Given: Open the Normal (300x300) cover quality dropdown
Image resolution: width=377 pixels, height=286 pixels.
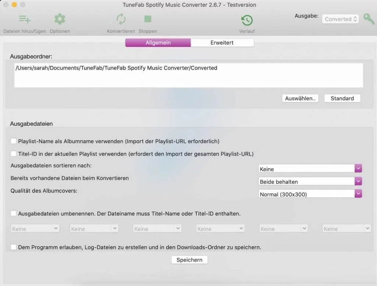Looking at the screenshot, I should (x=310, y=194).
